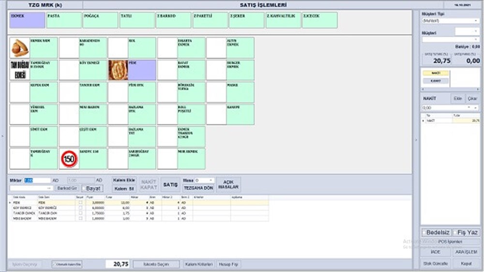This screenshot has width=484, height=272.
Task: Add Köy Ekmeği product tile
Action: point(92,70)
